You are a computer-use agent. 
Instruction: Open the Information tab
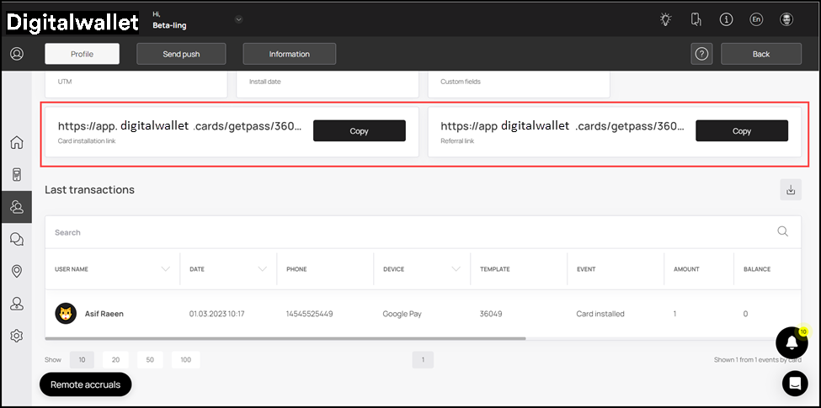click(289, 54)
